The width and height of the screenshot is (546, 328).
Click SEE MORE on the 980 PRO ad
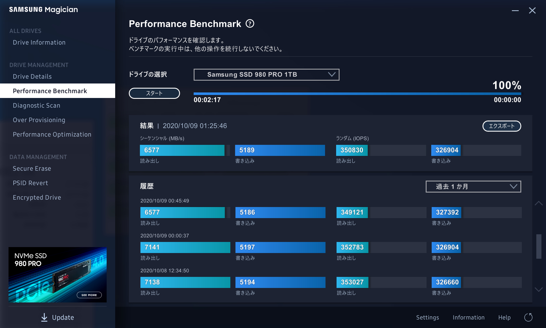coord(89,295)
